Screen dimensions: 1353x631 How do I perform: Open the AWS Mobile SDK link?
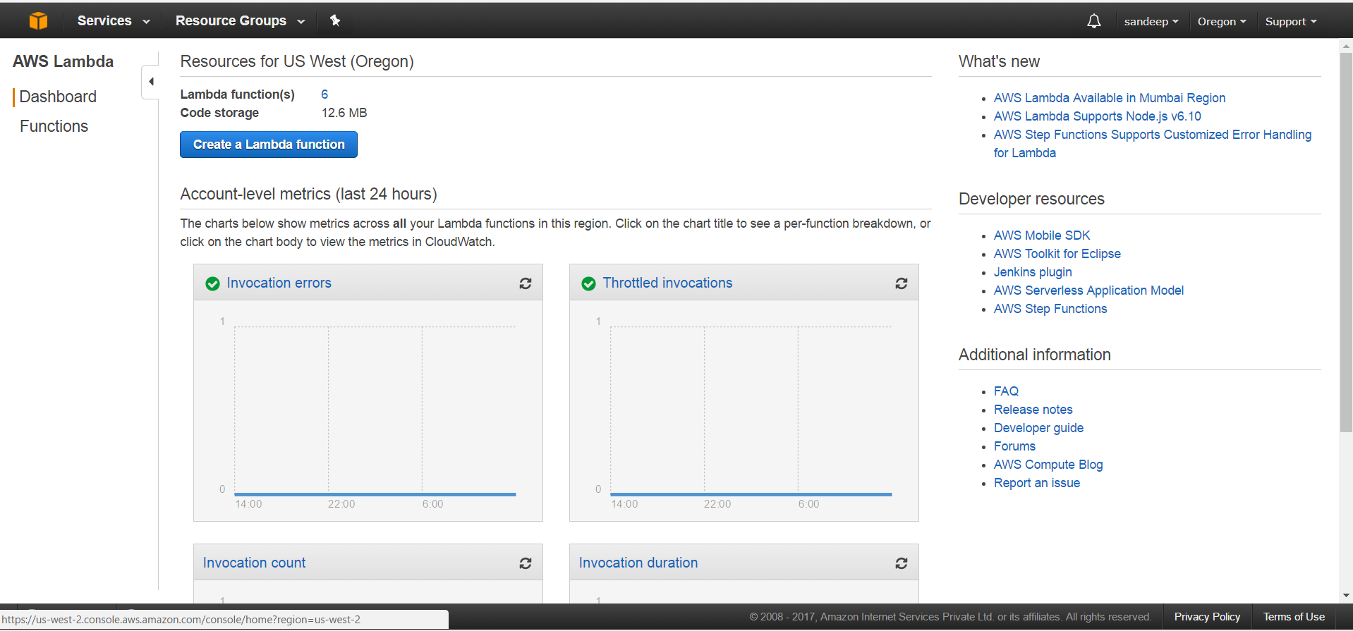[1042, 235]
